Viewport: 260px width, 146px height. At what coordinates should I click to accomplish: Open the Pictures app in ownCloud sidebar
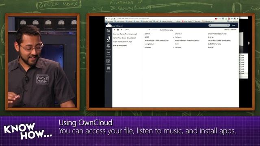(x=108, y=69)
